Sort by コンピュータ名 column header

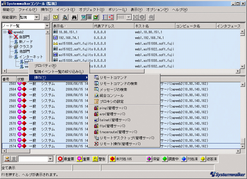[196, 26]
